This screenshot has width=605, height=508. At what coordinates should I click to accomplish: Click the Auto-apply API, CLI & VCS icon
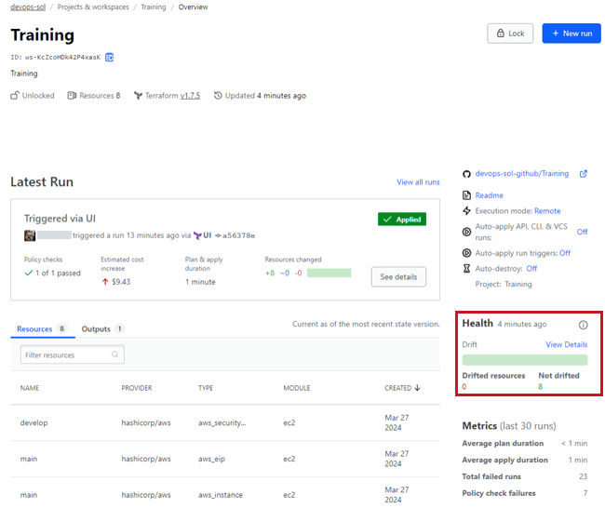(x=466, y=232)
